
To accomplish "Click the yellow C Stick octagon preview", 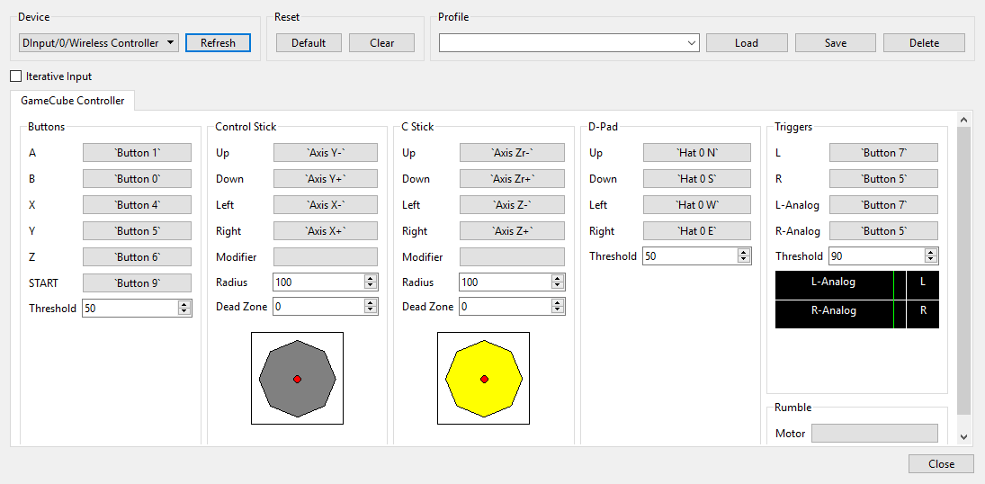I will tap(484, 379).
